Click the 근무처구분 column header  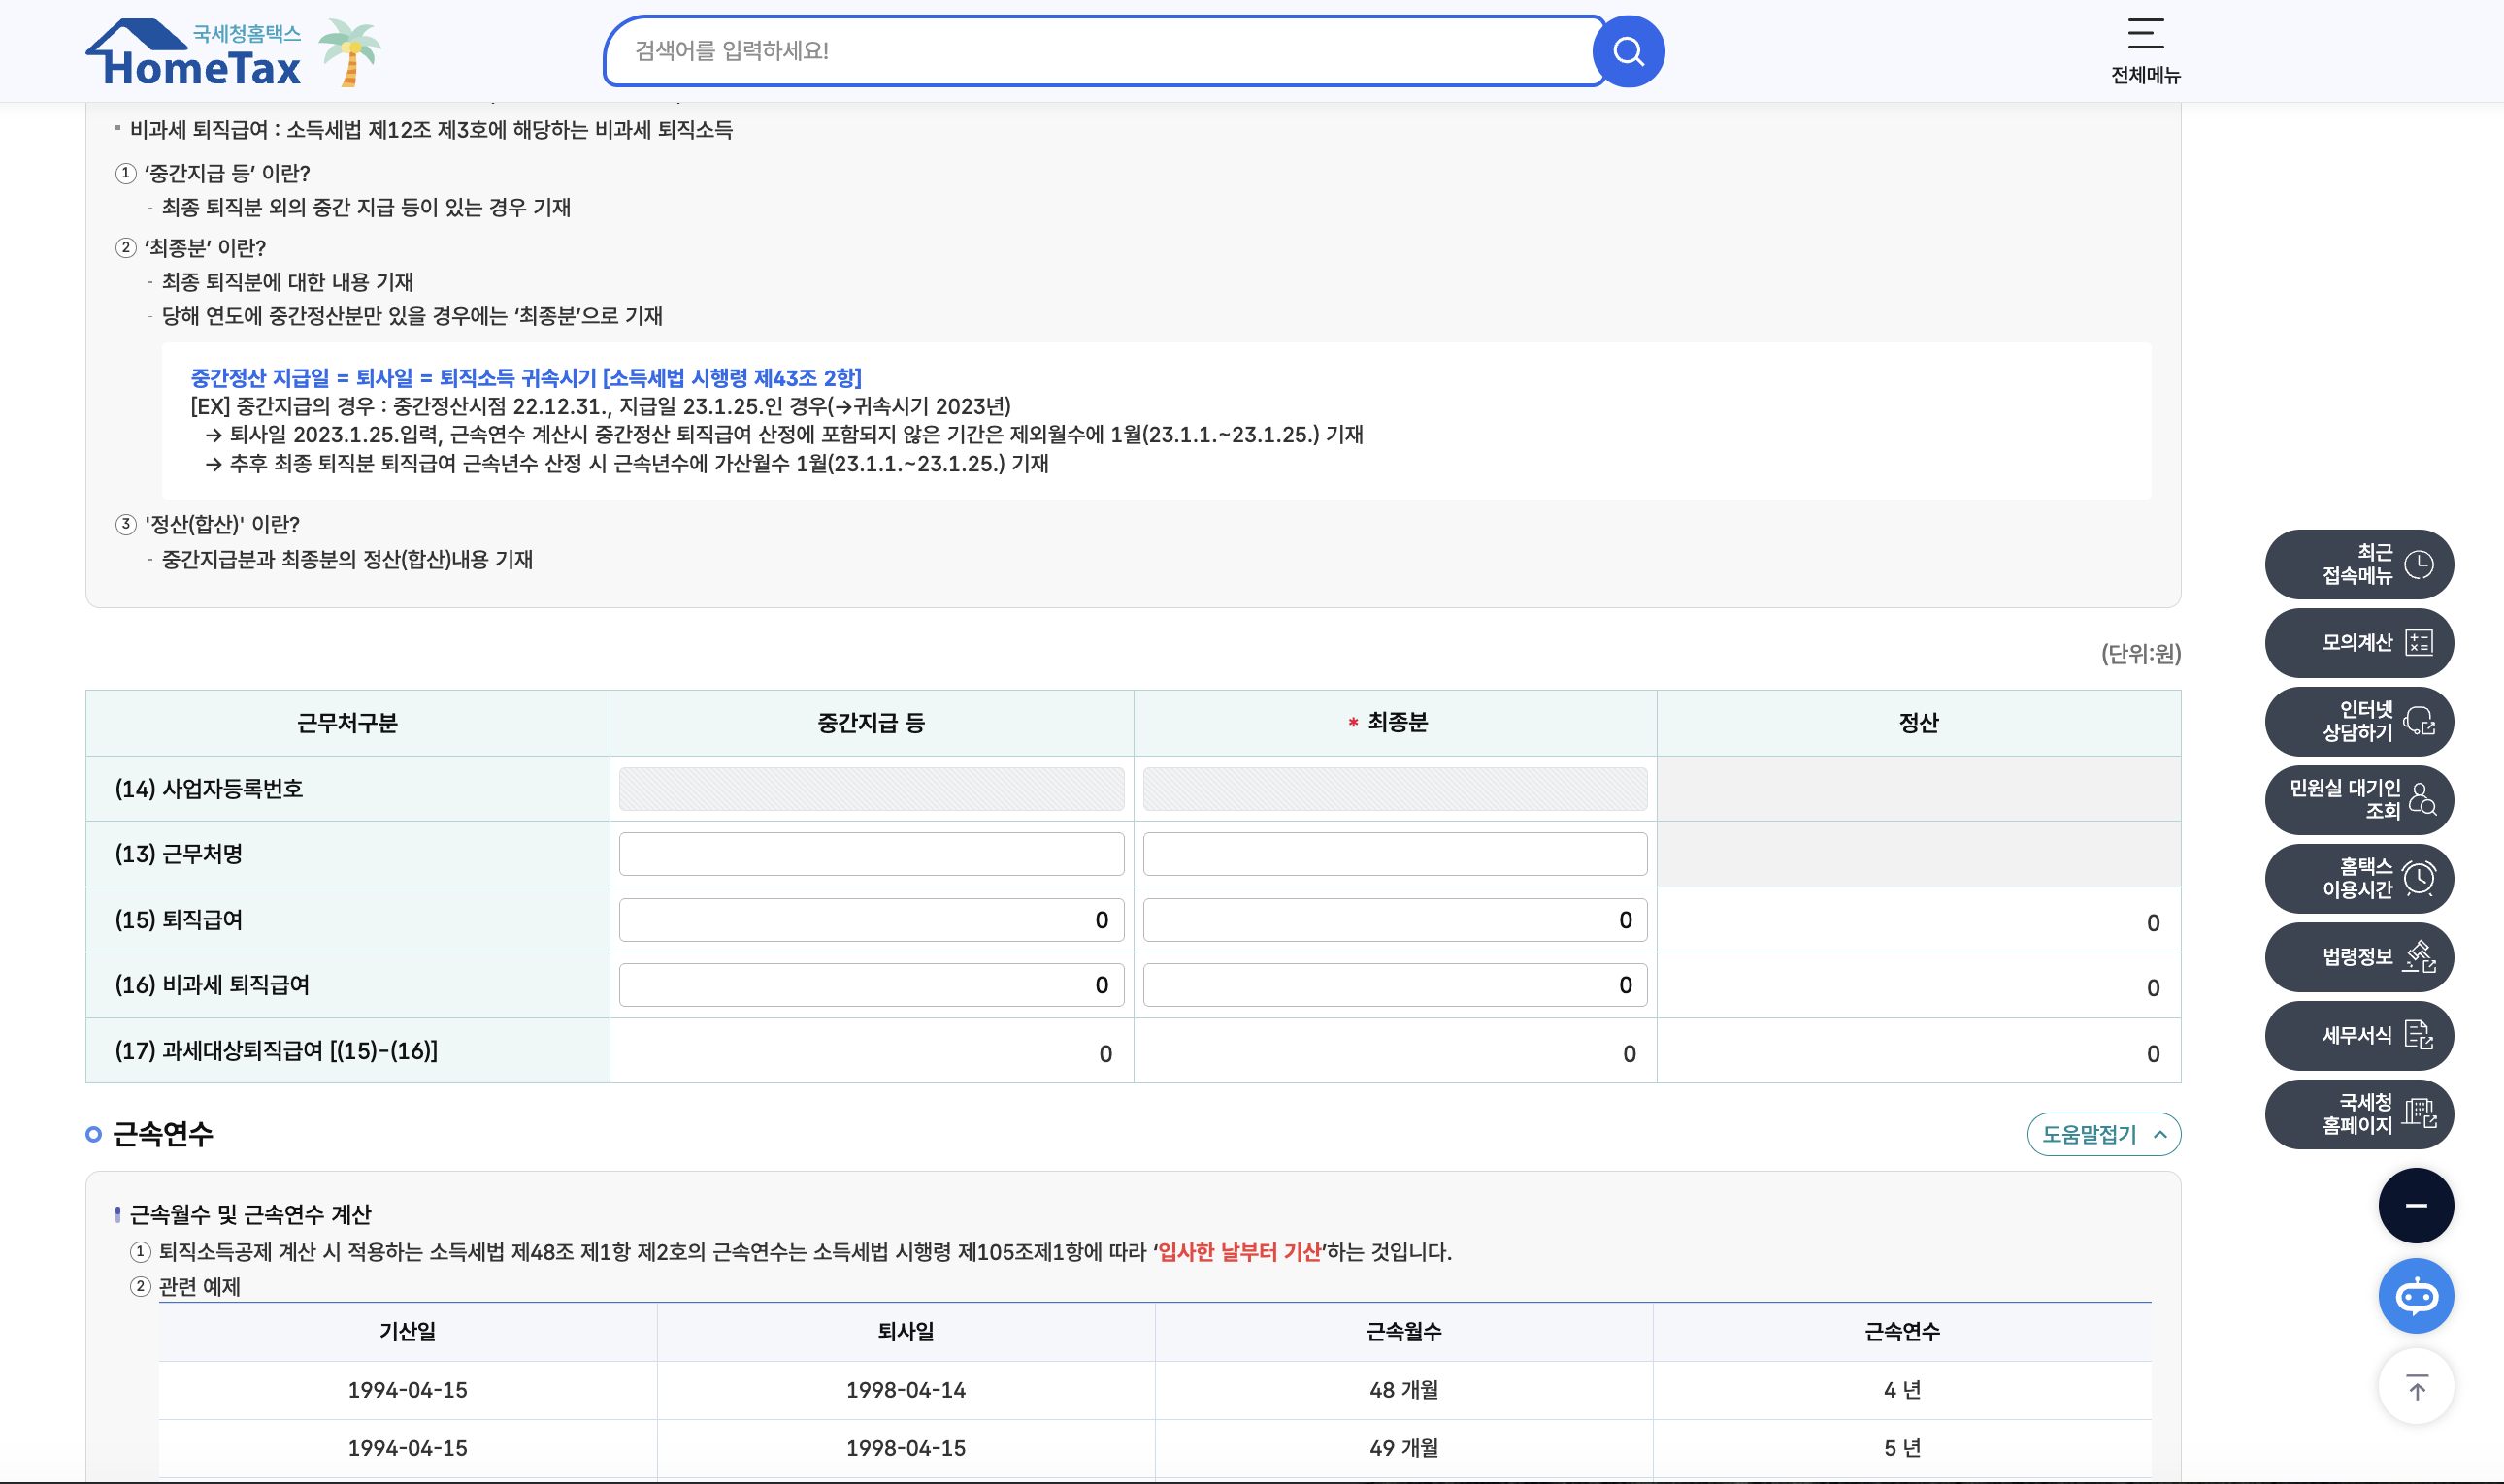[347, 723]
